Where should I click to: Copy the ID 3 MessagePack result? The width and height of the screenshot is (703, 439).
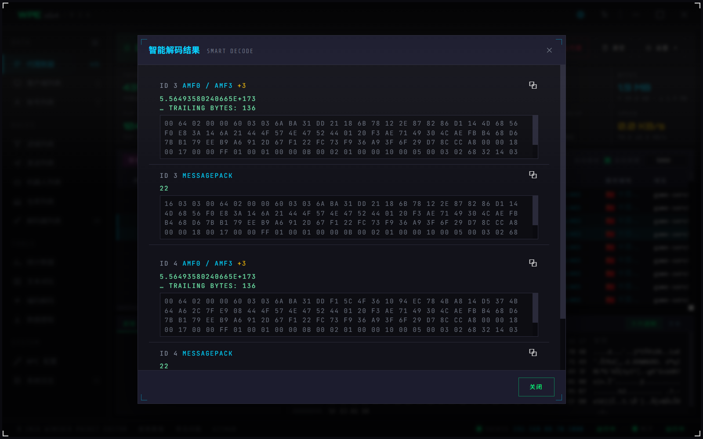(x=533, y=175)
